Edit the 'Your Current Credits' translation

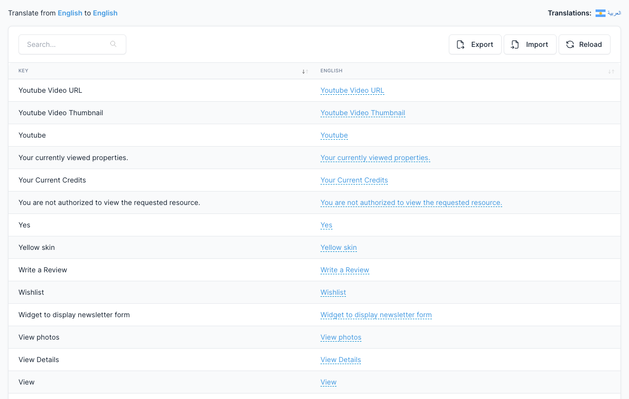354,180
